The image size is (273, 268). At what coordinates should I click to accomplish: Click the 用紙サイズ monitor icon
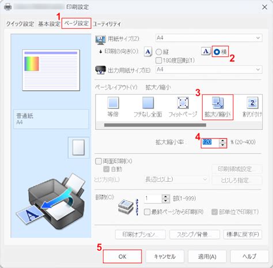coord(100,40)
